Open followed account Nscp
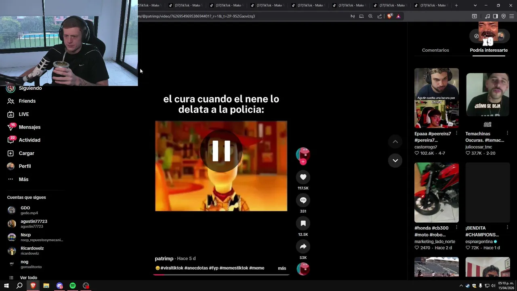 pos(35,237)
